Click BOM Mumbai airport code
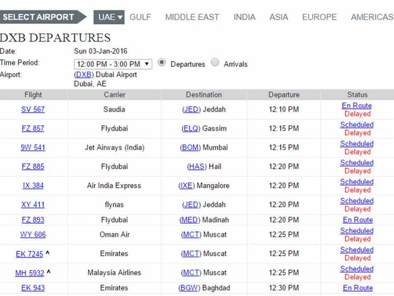The image size is (394, 296). (190, 147)
